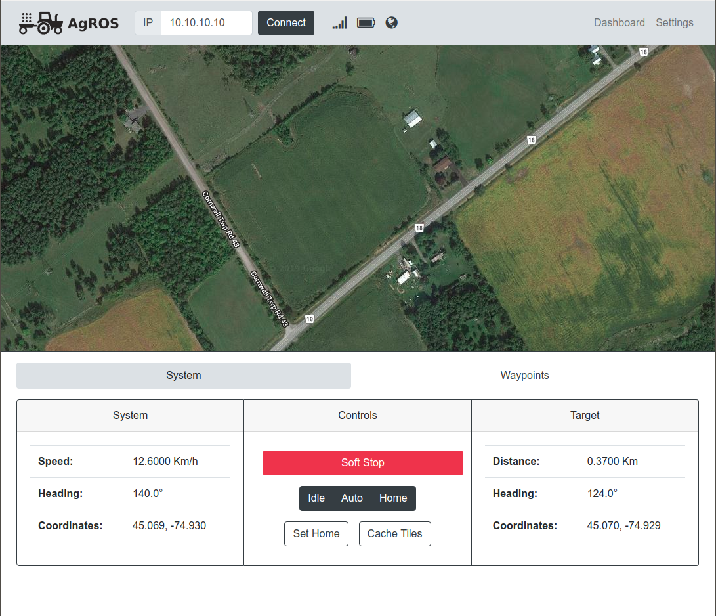716x616 pixels.
Task: Click the battery status icon
Action: click(366, 23)
